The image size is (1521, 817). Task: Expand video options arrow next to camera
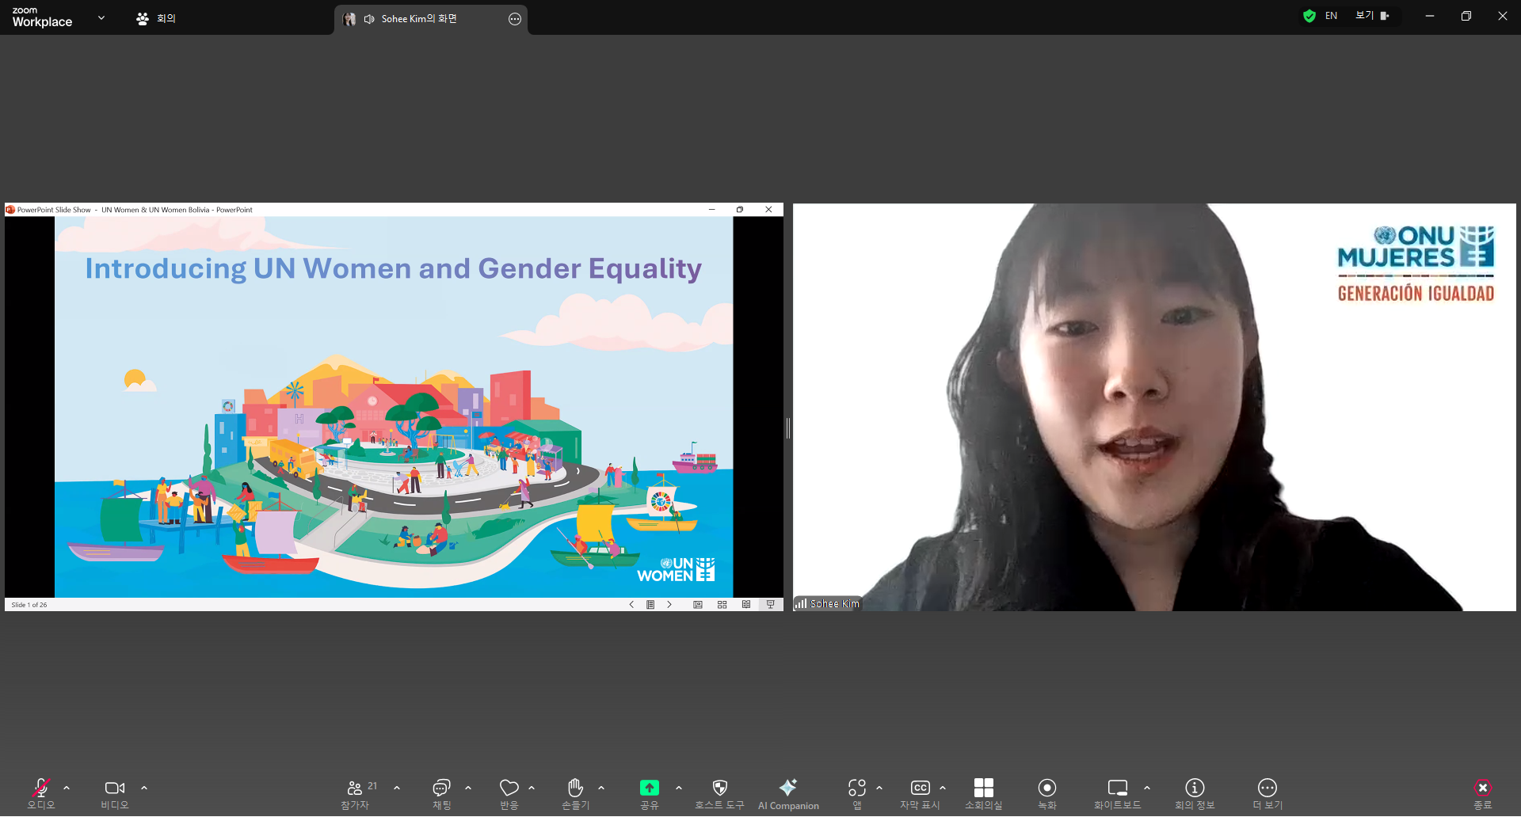pos(144,788)
